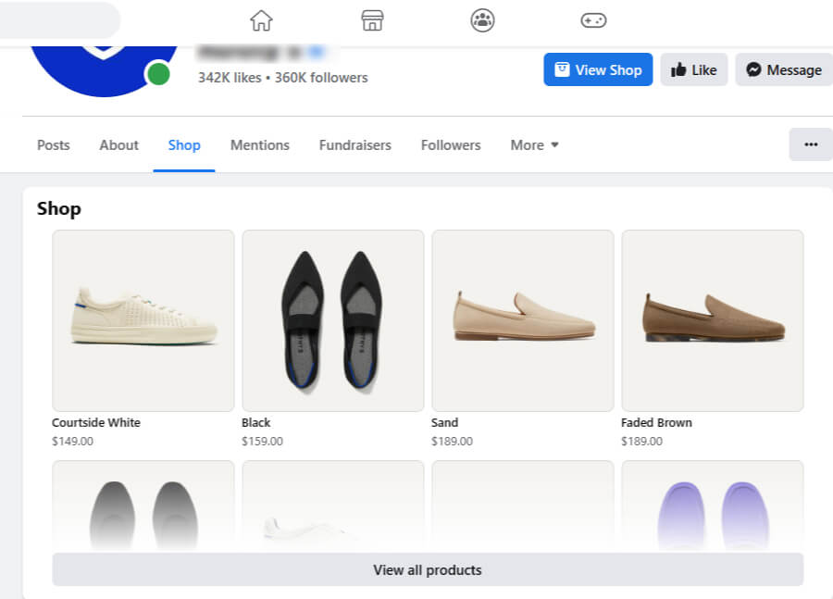833x599 pixels.
Task: Open the Marketplace storefront icon
Action: point(372,20)
